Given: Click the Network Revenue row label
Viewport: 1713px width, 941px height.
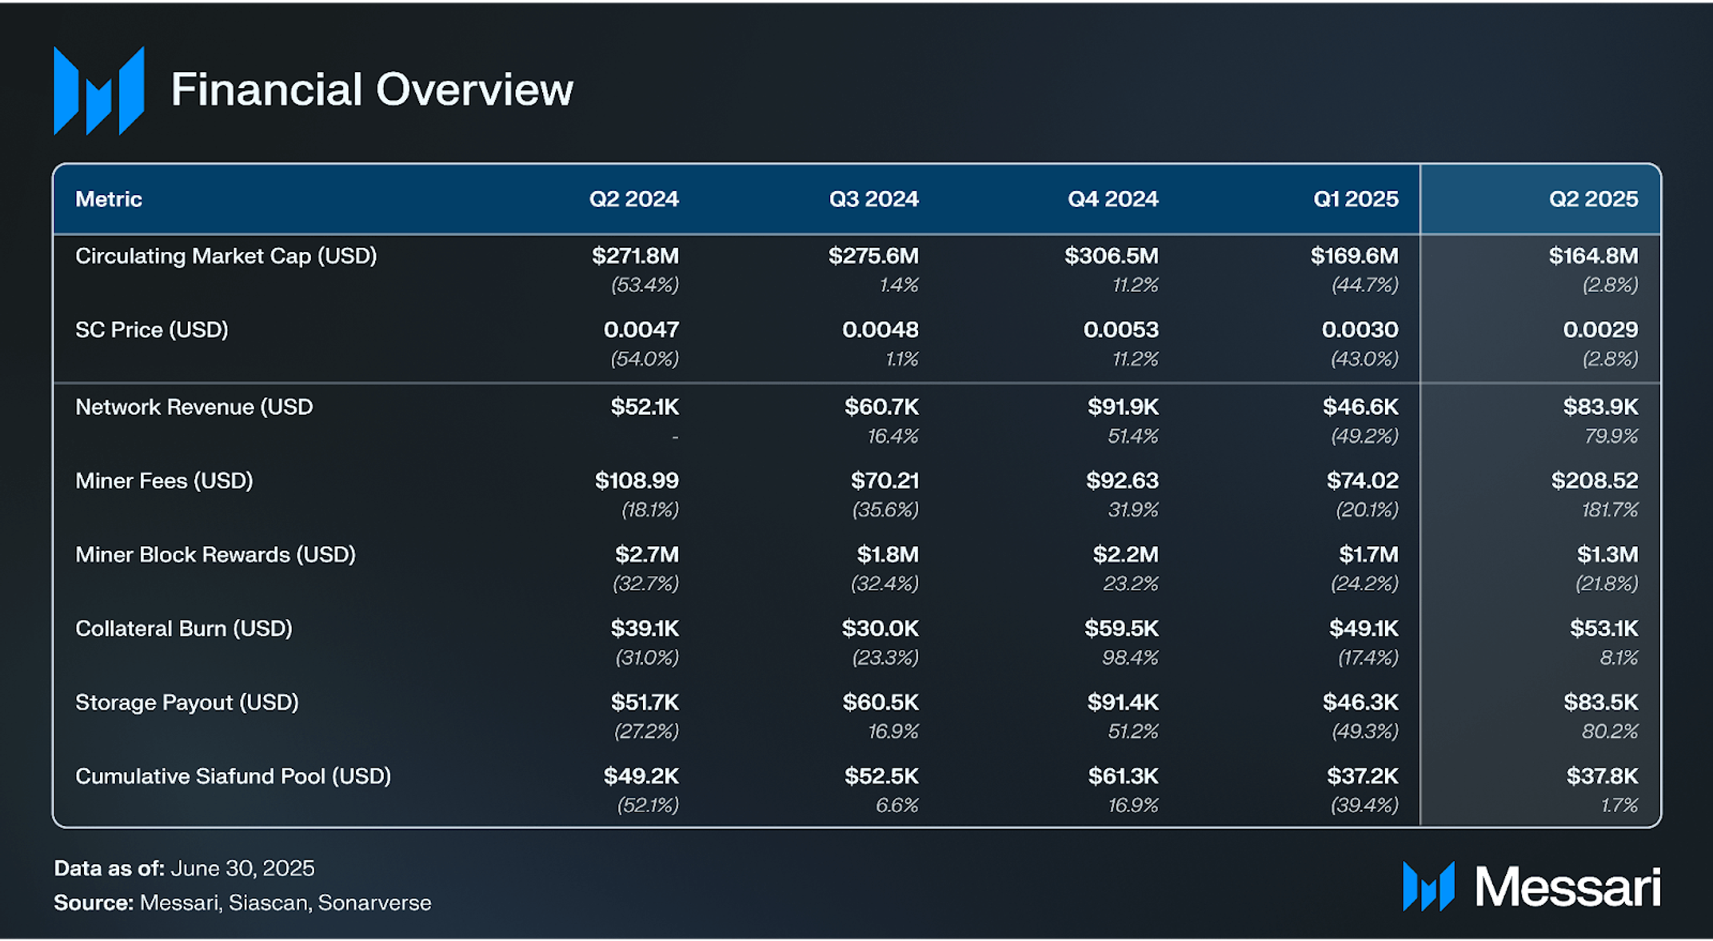Looking at the screenshot, I should click(x=194, y=407).
